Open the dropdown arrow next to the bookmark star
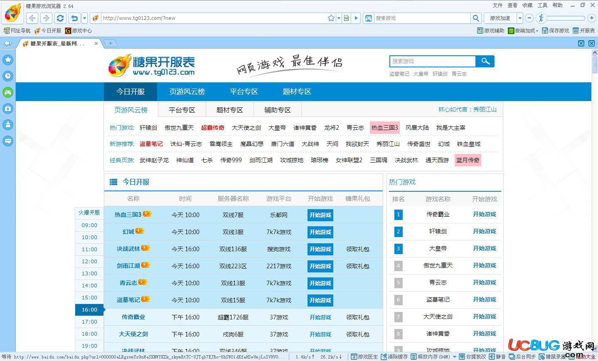The image size is (598, 361). click(338, 18)
